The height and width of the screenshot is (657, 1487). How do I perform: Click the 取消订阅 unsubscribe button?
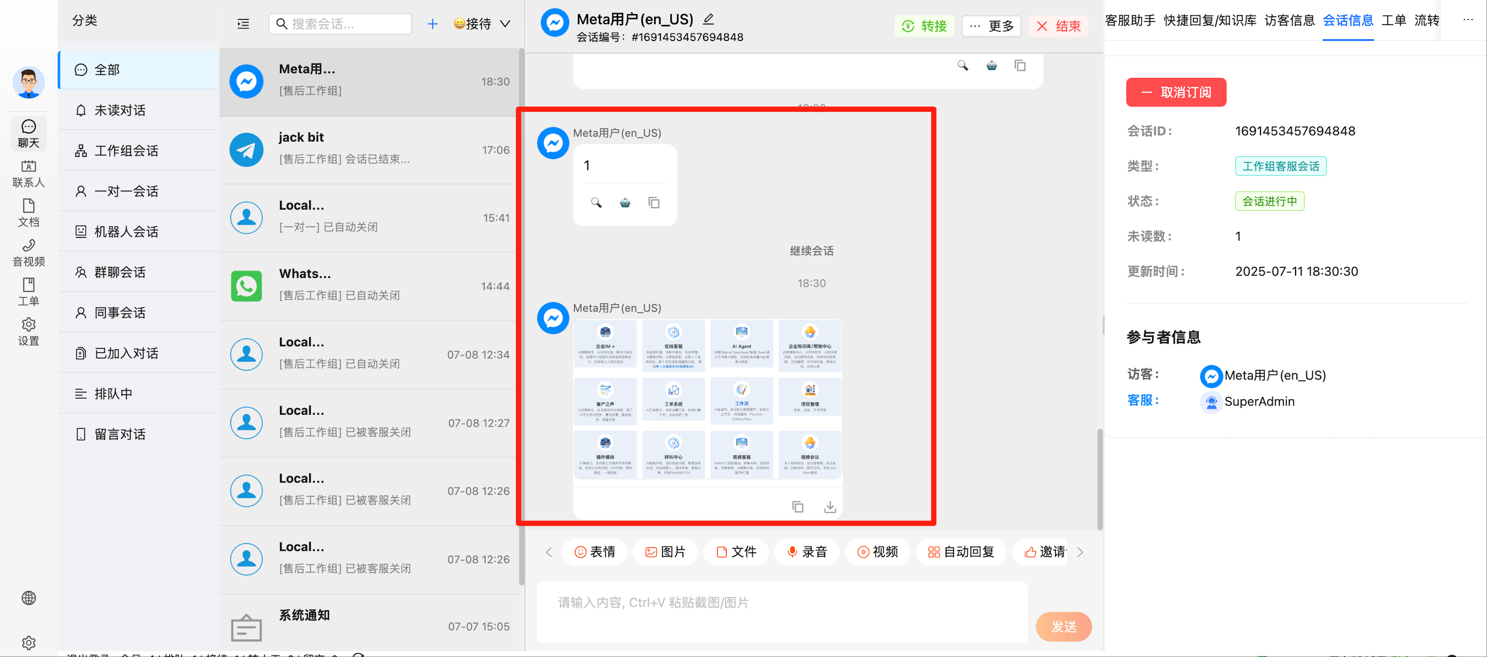(x=1176, y=92)
